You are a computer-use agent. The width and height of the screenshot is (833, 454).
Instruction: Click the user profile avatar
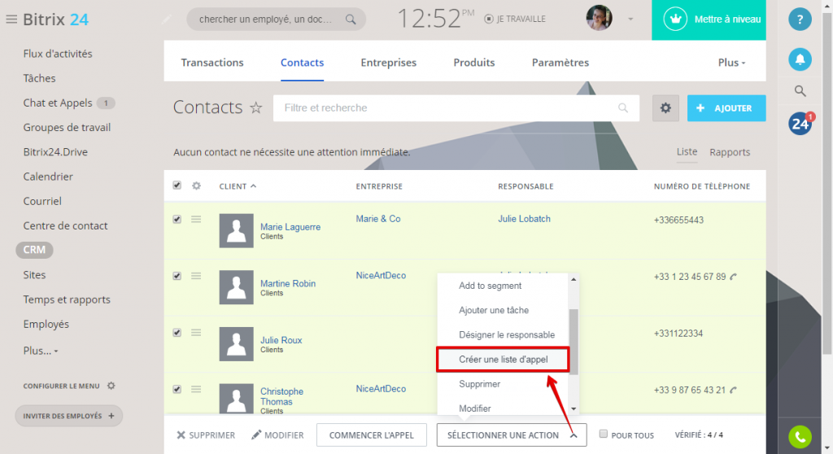[599, 18]
